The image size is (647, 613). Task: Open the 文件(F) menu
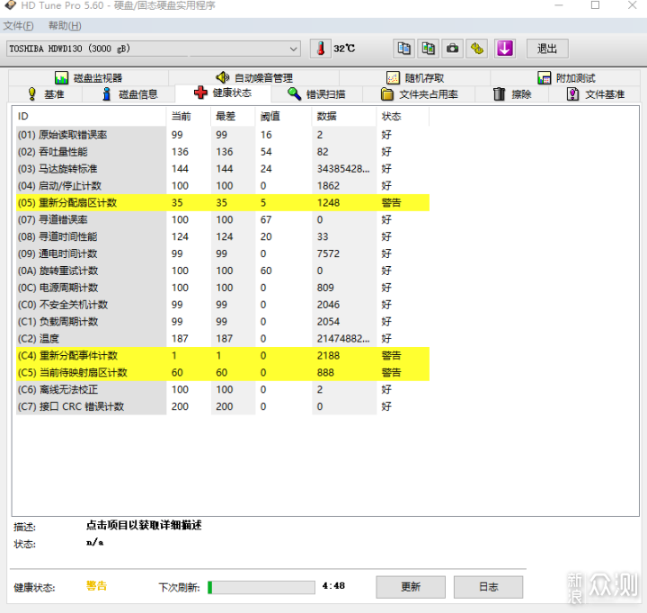pyautogui.click(x=18, y=26)
